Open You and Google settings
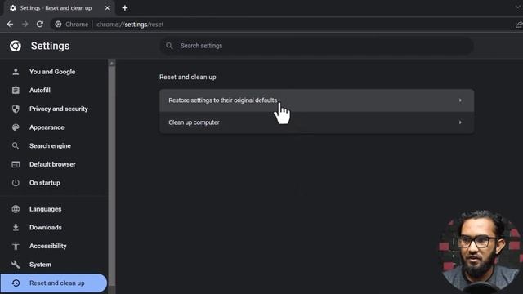This screenshot has height=294, width=523. (x=53, y=72)
